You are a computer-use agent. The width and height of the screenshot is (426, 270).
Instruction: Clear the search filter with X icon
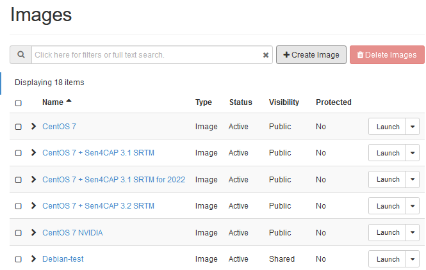click(266, 55)
